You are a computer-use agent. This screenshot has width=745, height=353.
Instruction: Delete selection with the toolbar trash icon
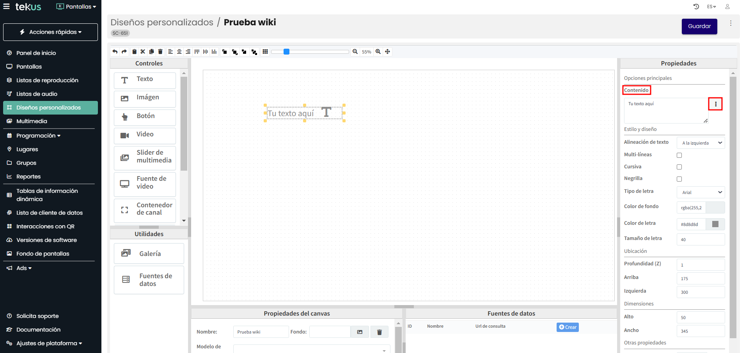pyautogui.click(x=160, y=51)
